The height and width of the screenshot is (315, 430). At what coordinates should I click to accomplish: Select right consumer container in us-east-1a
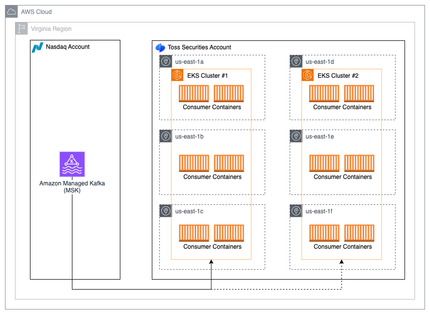pos(229,93)
